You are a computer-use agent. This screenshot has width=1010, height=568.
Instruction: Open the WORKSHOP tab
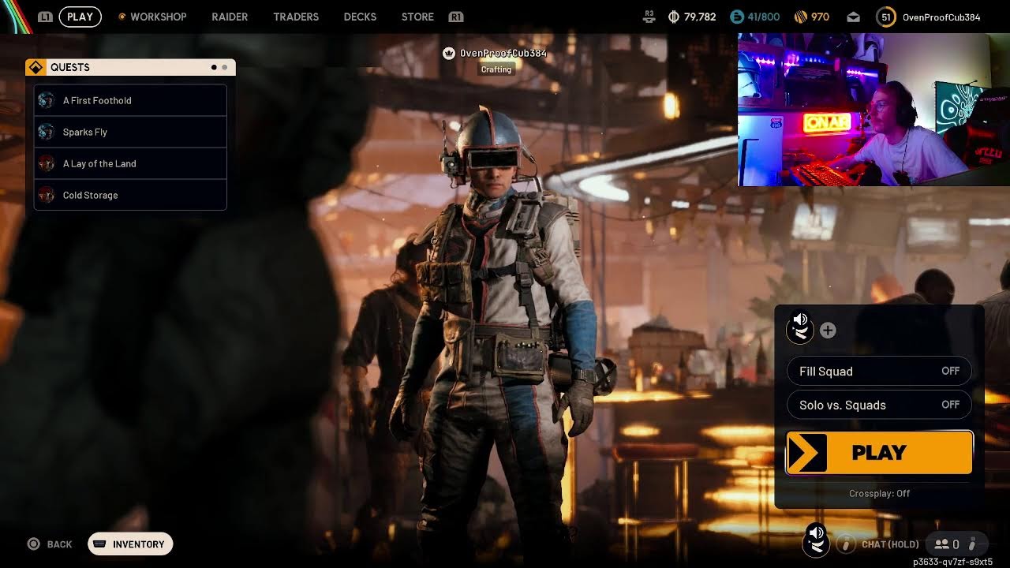tap(159, 17)
